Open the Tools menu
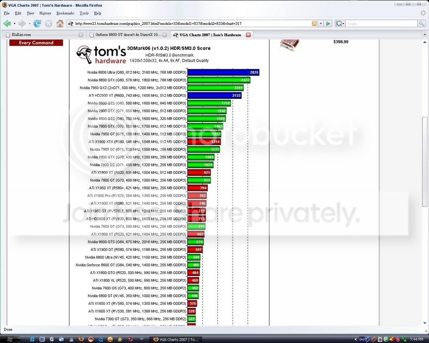 84,13
